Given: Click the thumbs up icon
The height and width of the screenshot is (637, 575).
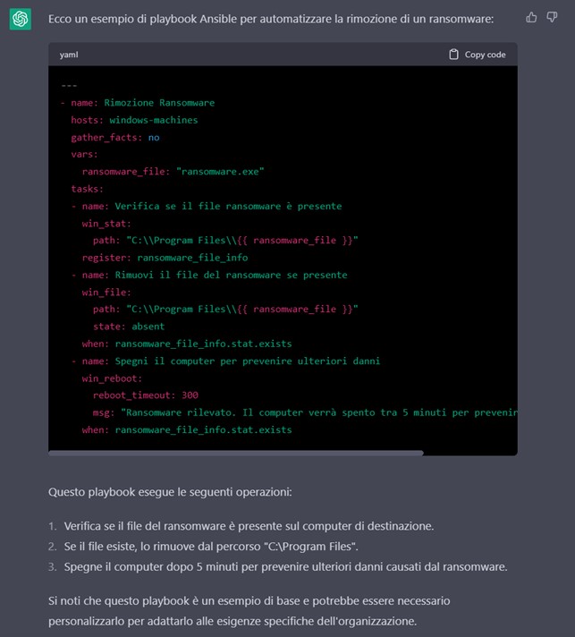Looking at the screenshot, I should click(531, 17).
